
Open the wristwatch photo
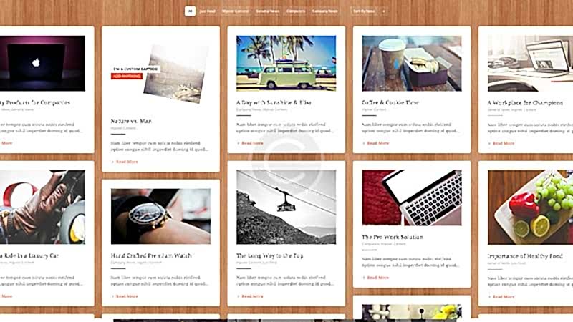160,216
